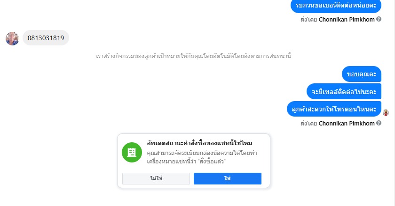Click the ขอบคุณคะ message bubble
The width and height of the screenshot is (395, 206).
coord(361,74)
